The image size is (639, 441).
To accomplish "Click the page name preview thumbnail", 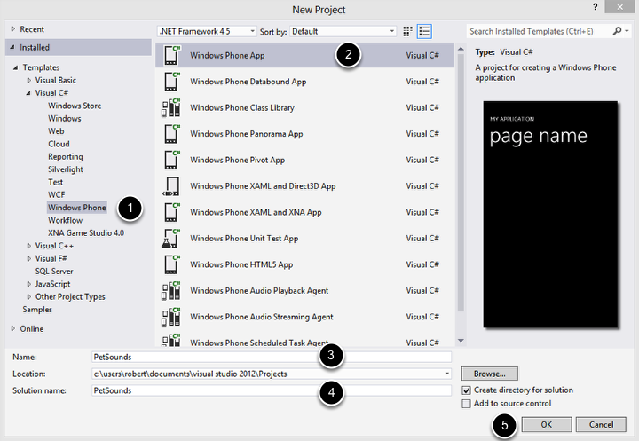I will 550,215.
